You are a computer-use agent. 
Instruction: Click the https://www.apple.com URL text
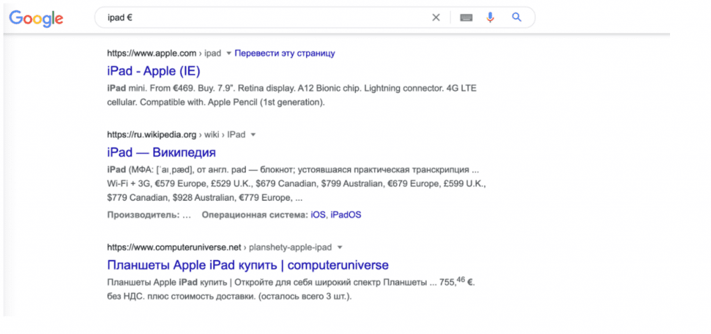point(151,53)
